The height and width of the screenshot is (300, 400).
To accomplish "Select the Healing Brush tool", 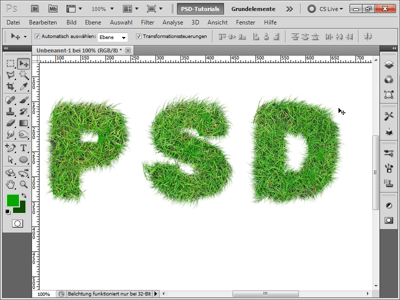I will [x=10, y=100].
